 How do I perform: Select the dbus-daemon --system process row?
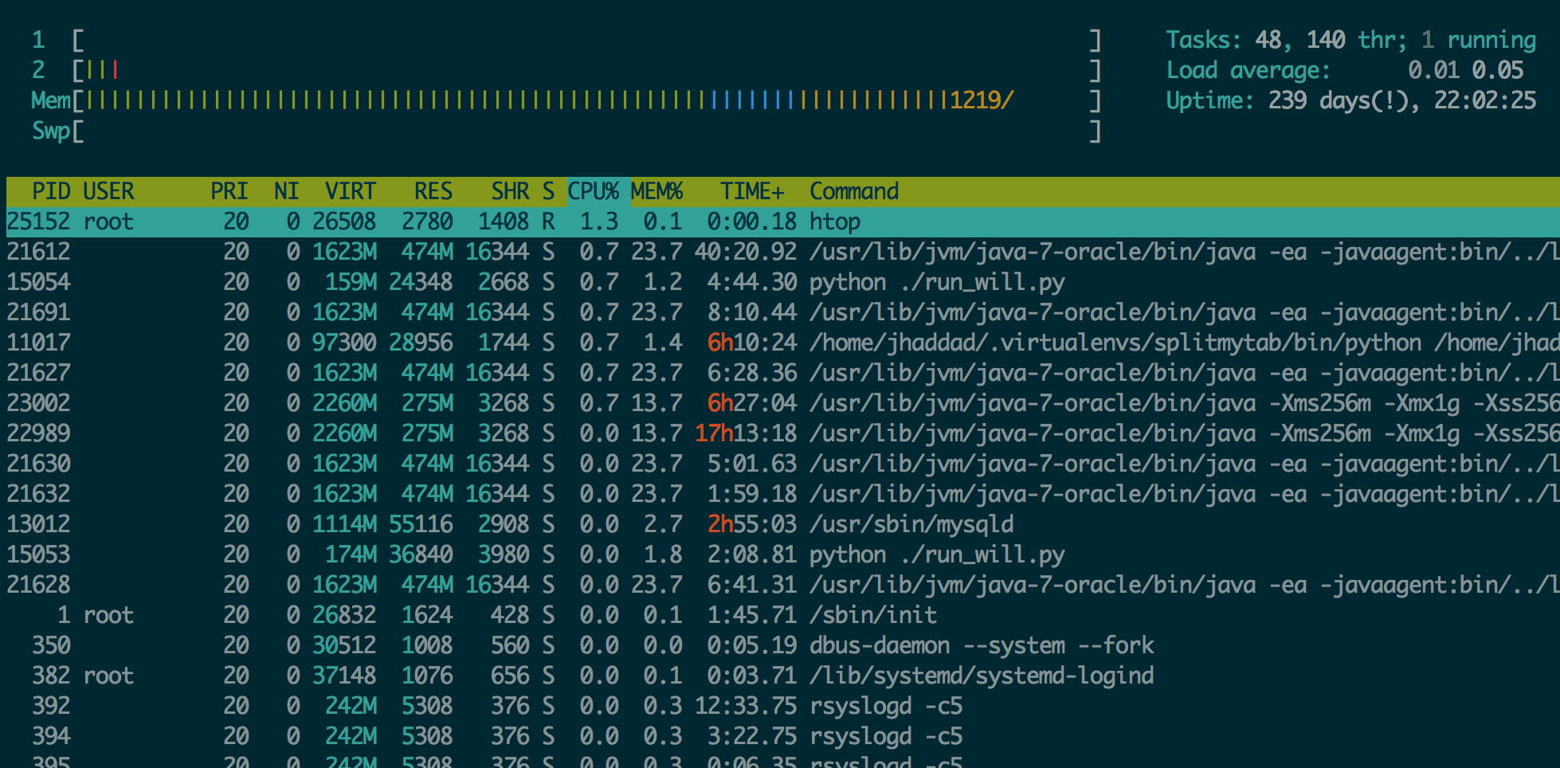point(981,645)
